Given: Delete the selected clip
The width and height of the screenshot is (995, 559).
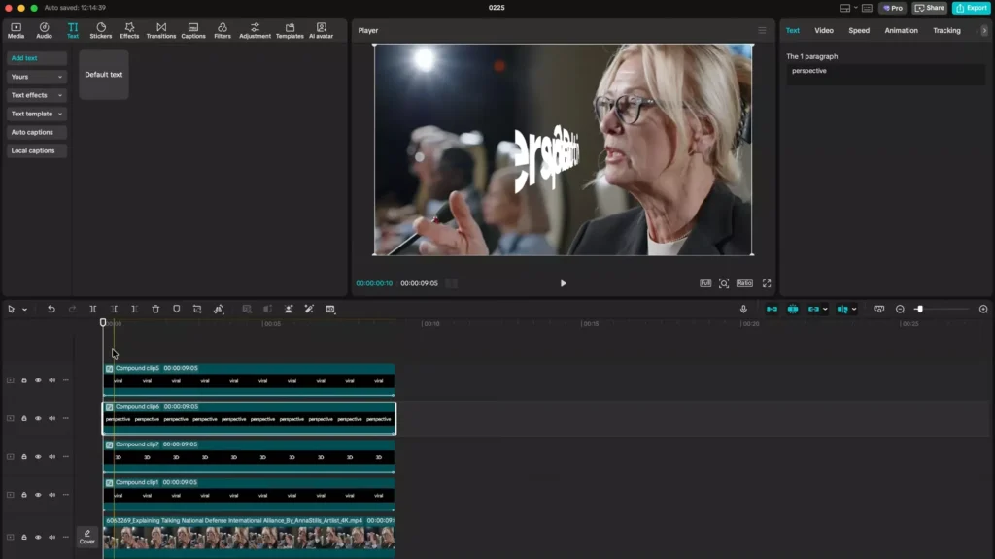Looking at the screenshot, I should point(155,309).
